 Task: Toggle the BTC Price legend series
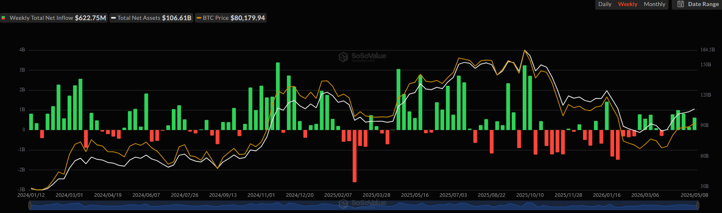[x=231, y=18]
